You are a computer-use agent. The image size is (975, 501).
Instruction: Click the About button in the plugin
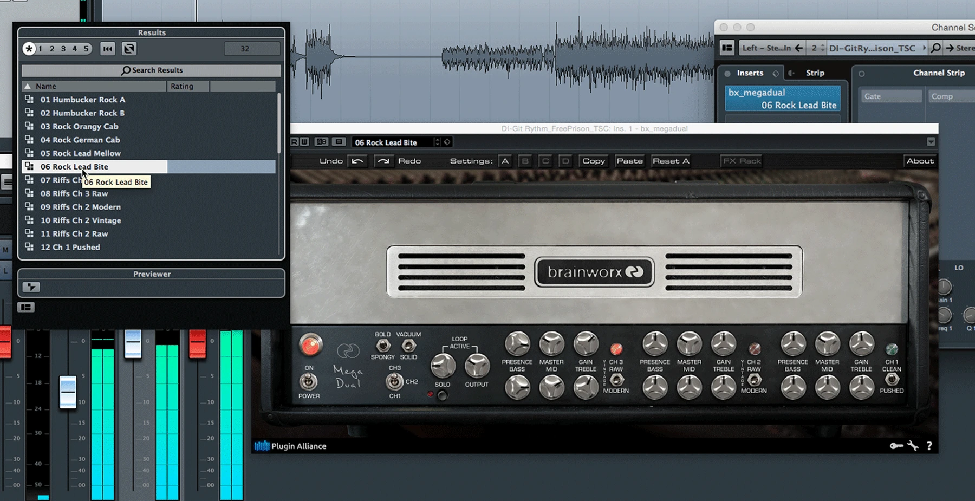pyautogui.click(x=920, y=161)
